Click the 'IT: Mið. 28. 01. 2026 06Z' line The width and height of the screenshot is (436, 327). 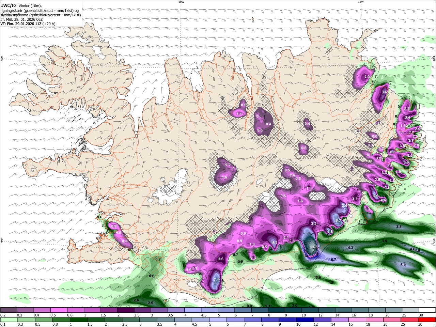(x=21, y=19)
